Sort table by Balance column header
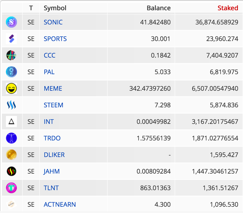 coord(159,8)
